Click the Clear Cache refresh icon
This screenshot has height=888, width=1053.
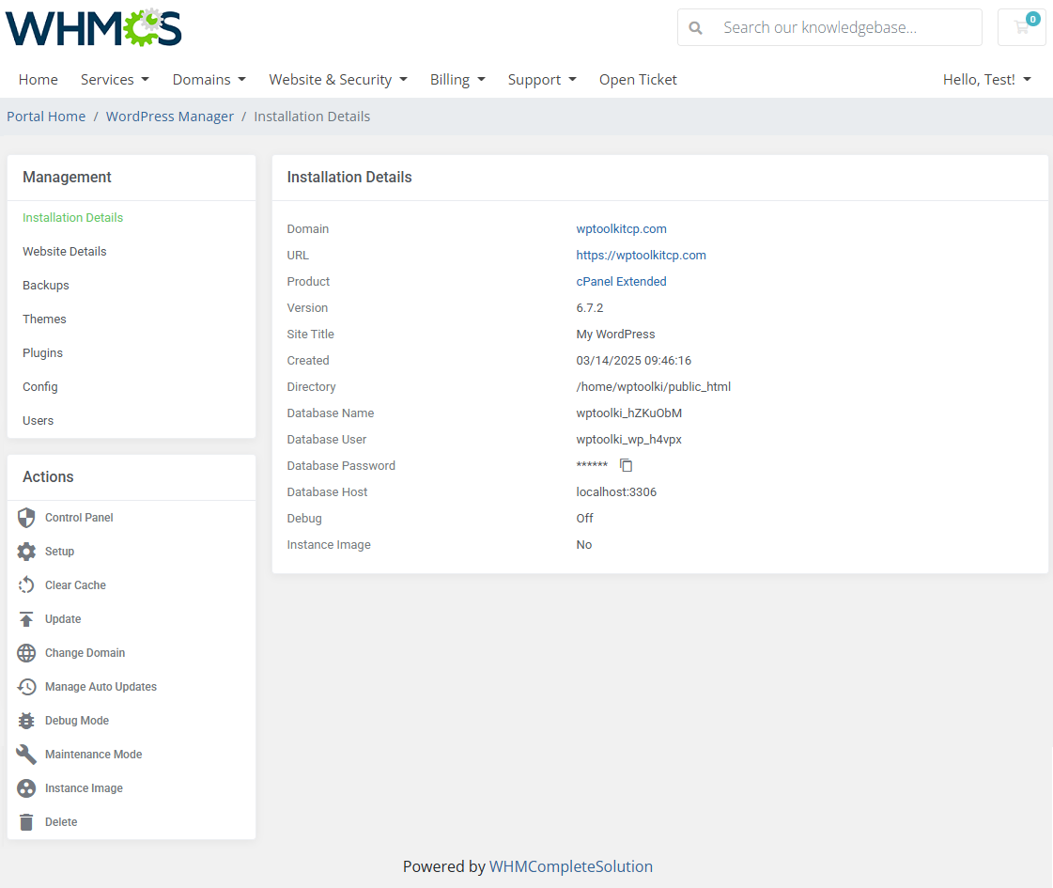26,585
